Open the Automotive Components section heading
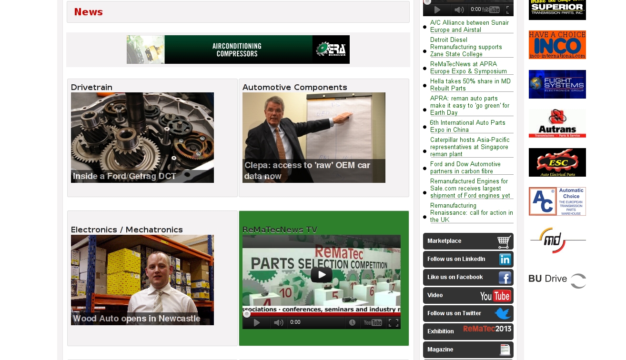 [x=295, y=87]
